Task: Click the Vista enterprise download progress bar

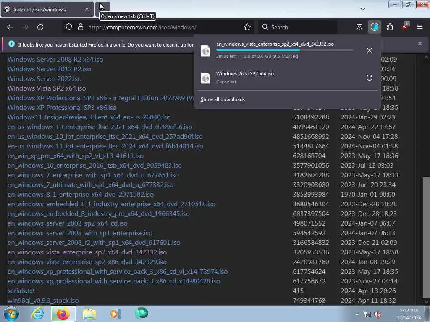Action: [x=284, y=50]
